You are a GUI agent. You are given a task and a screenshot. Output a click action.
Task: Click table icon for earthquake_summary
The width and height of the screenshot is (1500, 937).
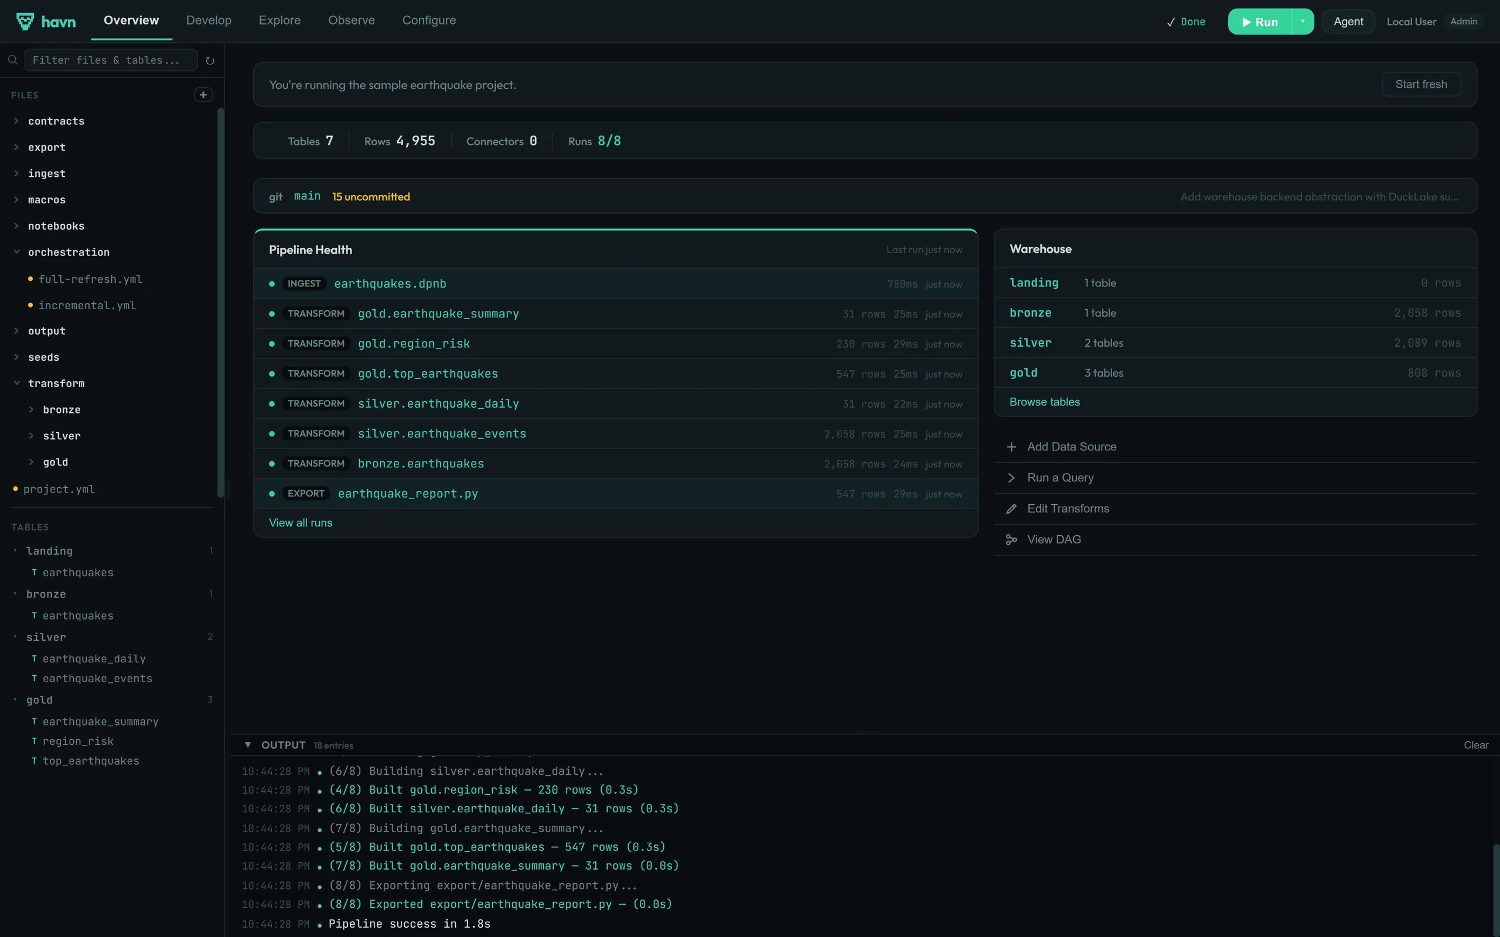point(34,722)
